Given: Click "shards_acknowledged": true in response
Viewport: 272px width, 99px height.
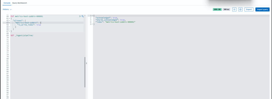Looking at the screenshot, I should (110, 20).
